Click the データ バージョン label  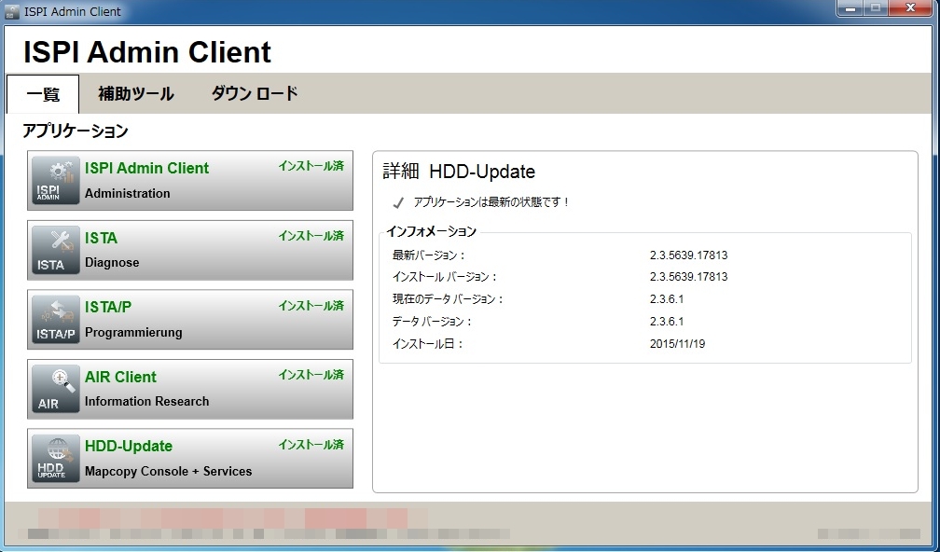coord(433,322)
